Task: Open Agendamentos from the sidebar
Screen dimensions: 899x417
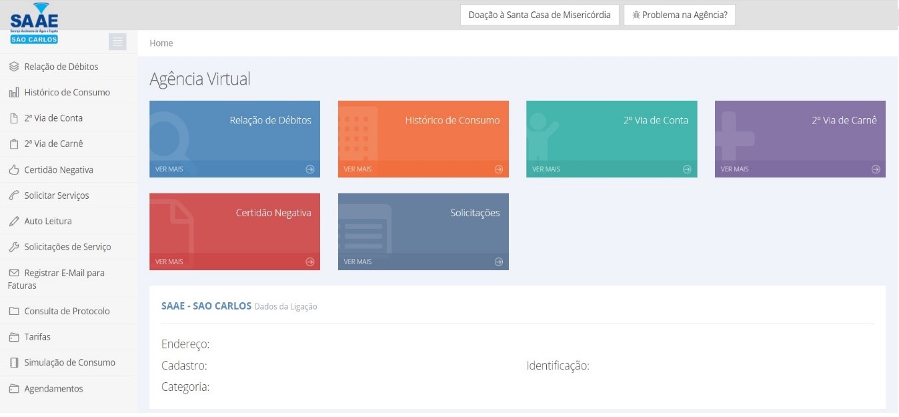Action: 53,388
